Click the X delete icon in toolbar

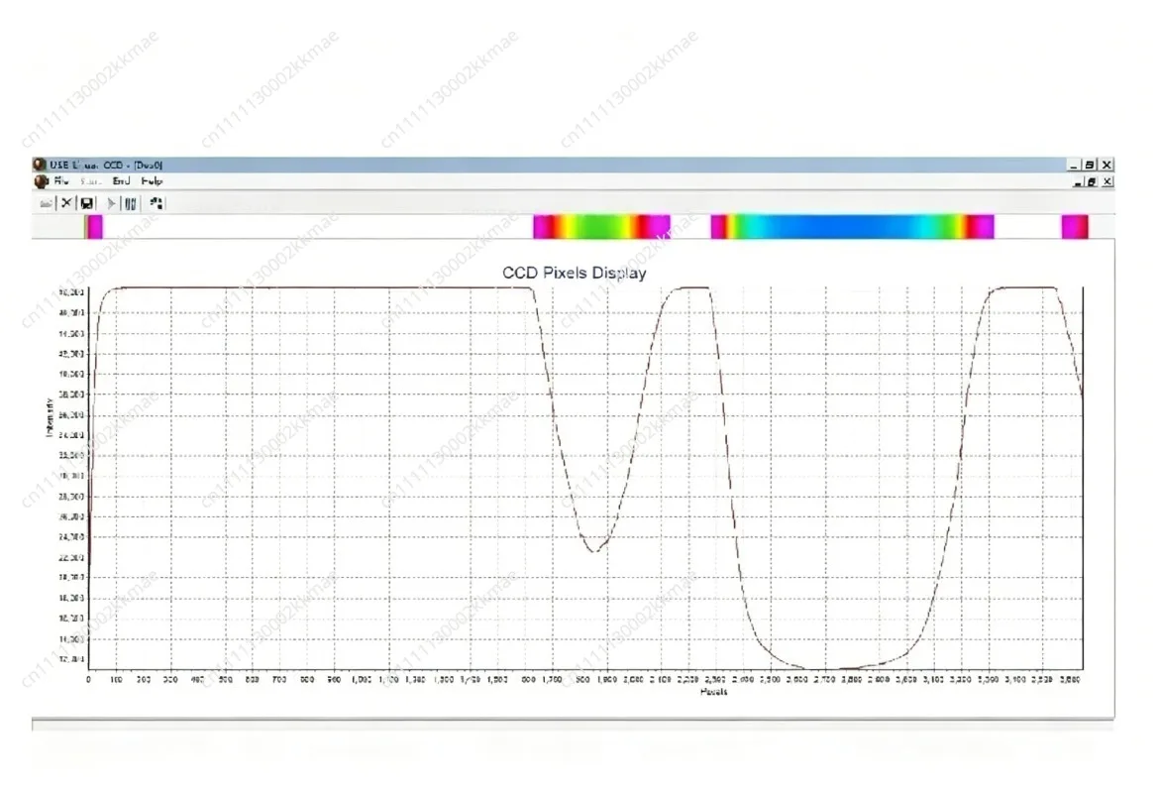[x=66, y=202]
